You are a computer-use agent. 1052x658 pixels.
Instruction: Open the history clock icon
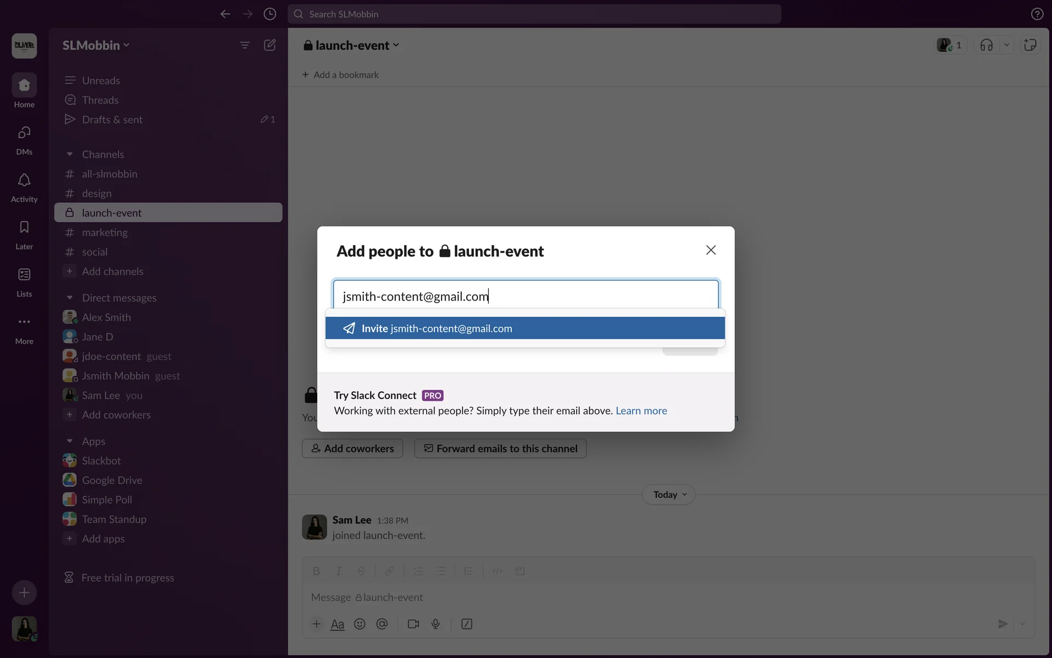pyautogui.click(x=270, y=14)
